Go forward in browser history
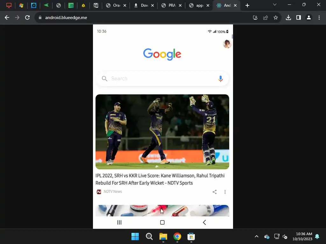Image resolution: width=326 pixels, height=244 pixels. pos(17,18)
